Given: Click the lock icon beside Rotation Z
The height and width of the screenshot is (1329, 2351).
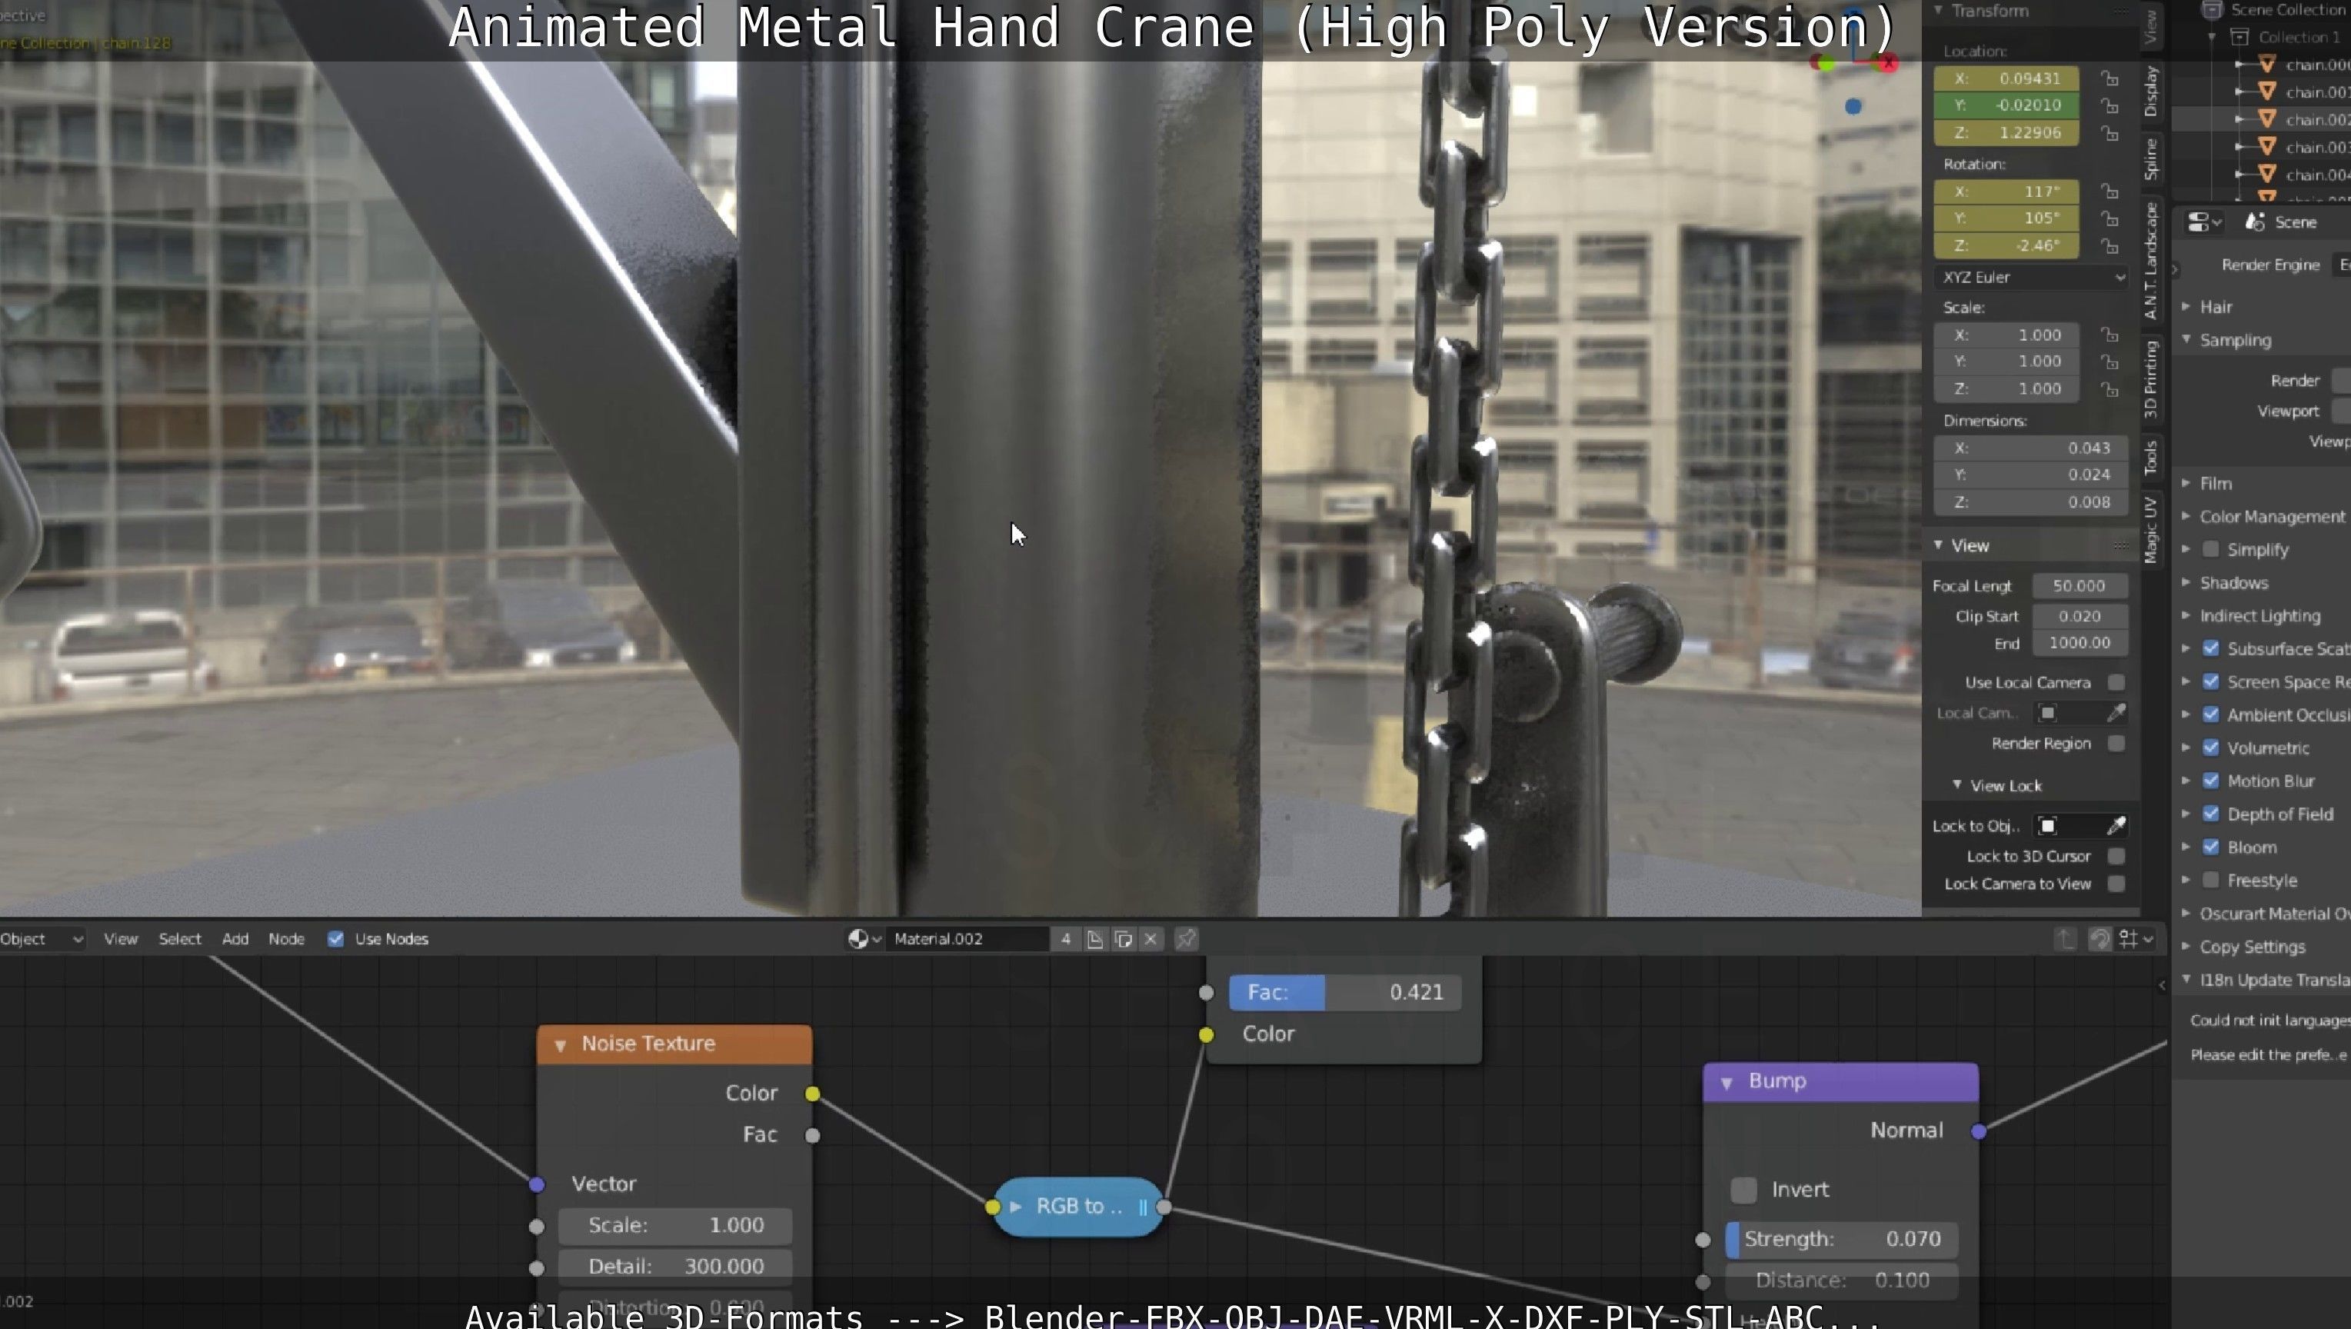Looking at the screenshot, I should [x=2110, y=245].
